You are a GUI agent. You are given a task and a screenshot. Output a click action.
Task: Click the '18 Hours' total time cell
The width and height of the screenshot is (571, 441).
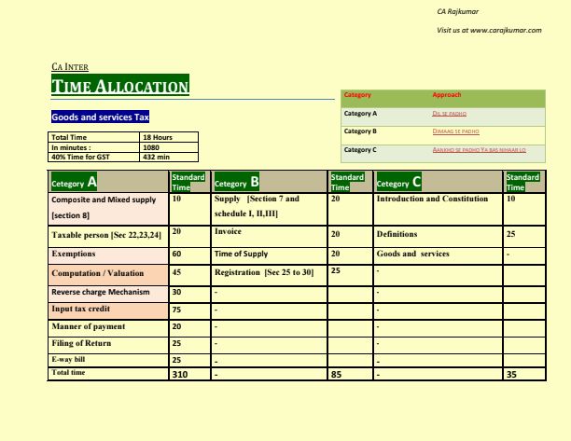click(x=169, y=137)
